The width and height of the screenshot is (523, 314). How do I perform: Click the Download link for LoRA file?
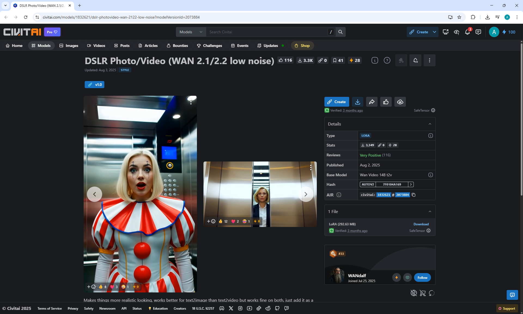(x=421, y=224)
